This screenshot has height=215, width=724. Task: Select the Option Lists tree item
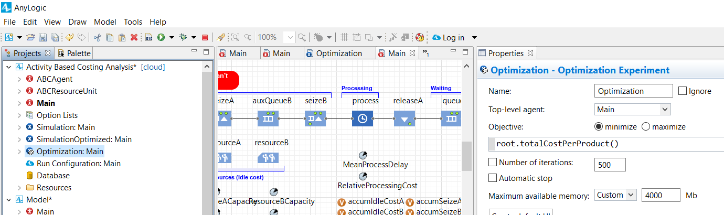click(x=57, y=115)
